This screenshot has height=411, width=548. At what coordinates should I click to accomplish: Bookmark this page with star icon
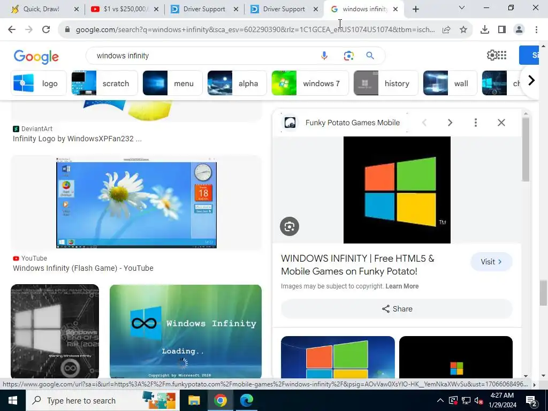point(463,30)
